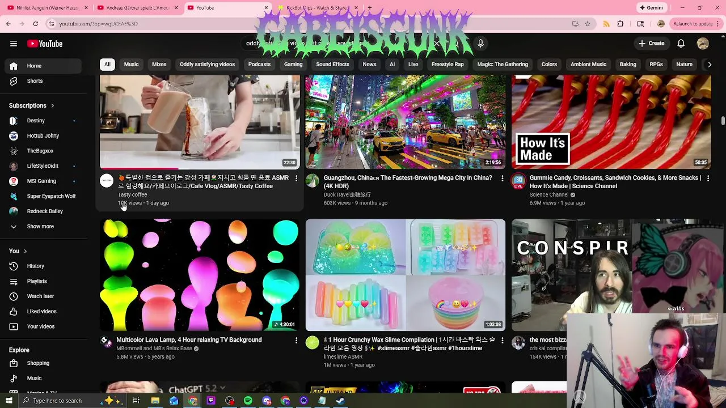Go back in the browser
The width and height of the screenshot is (726, 408).
click(9, 24)
